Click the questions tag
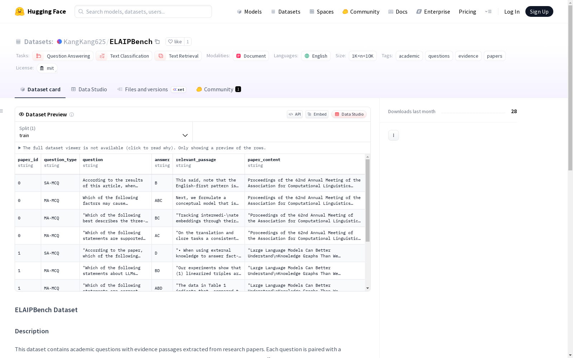Viewport: 573px width, 358px height. [439, 56]
